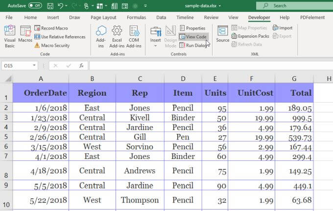This screenshot has width=333, height=211.
Task: Click the OrderDate header cell
Action: (x=41, y=93)
